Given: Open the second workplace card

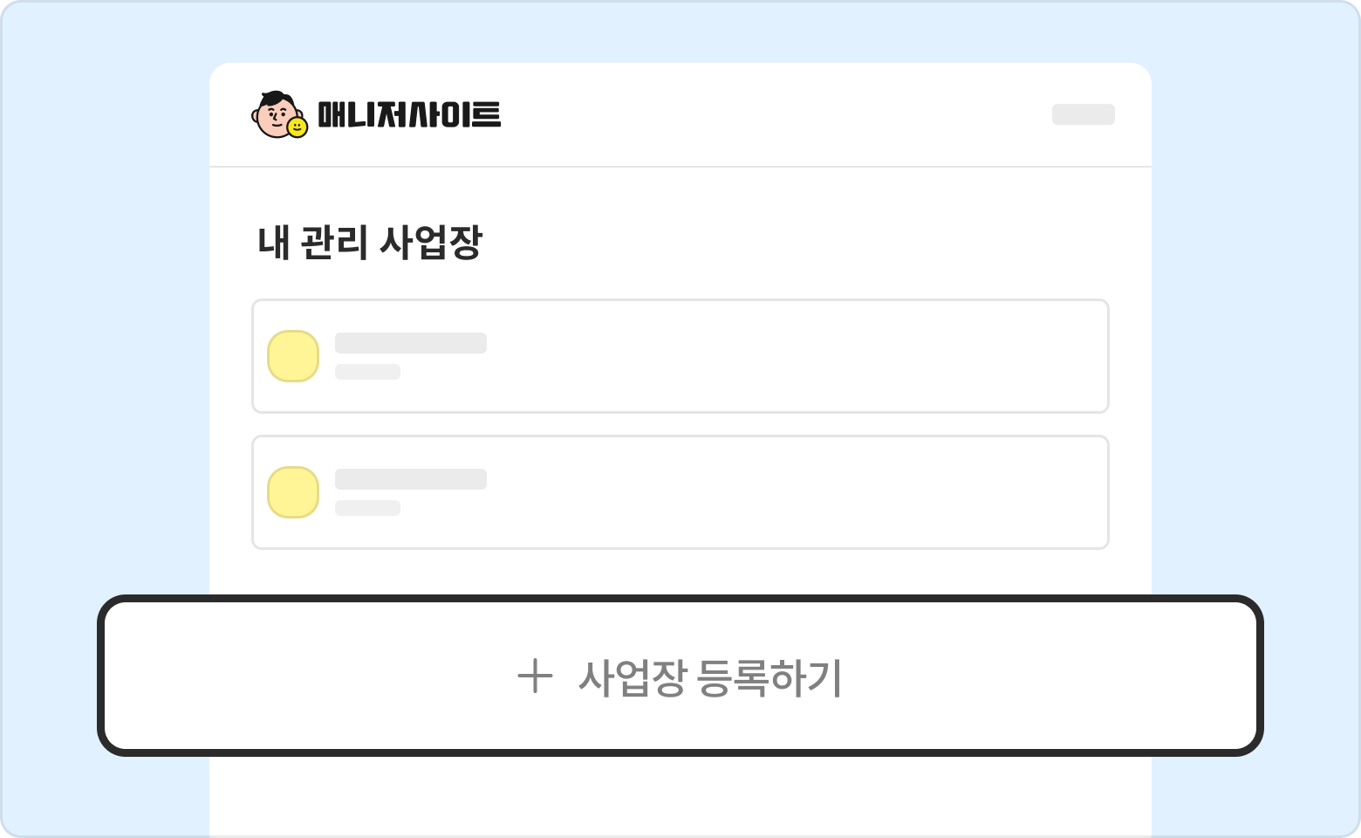Looking at the screenshot, I should tap(680, 492).
